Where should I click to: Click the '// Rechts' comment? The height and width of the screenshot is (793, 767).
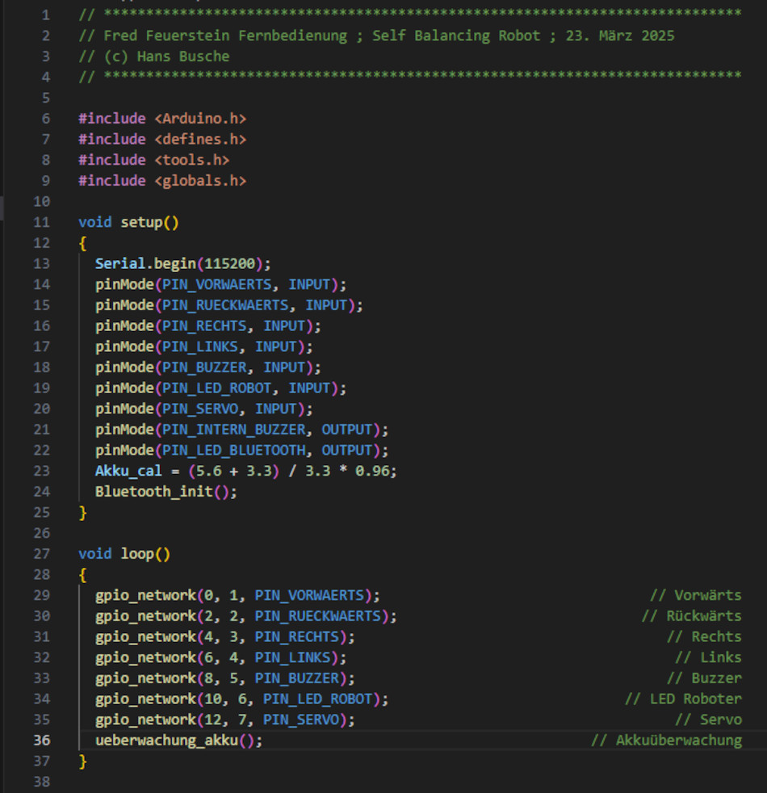tap(704, 636)
